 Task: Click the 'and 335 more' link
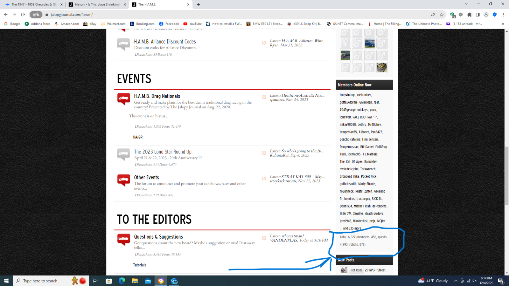pyautogui.click(x=352, y=228)
